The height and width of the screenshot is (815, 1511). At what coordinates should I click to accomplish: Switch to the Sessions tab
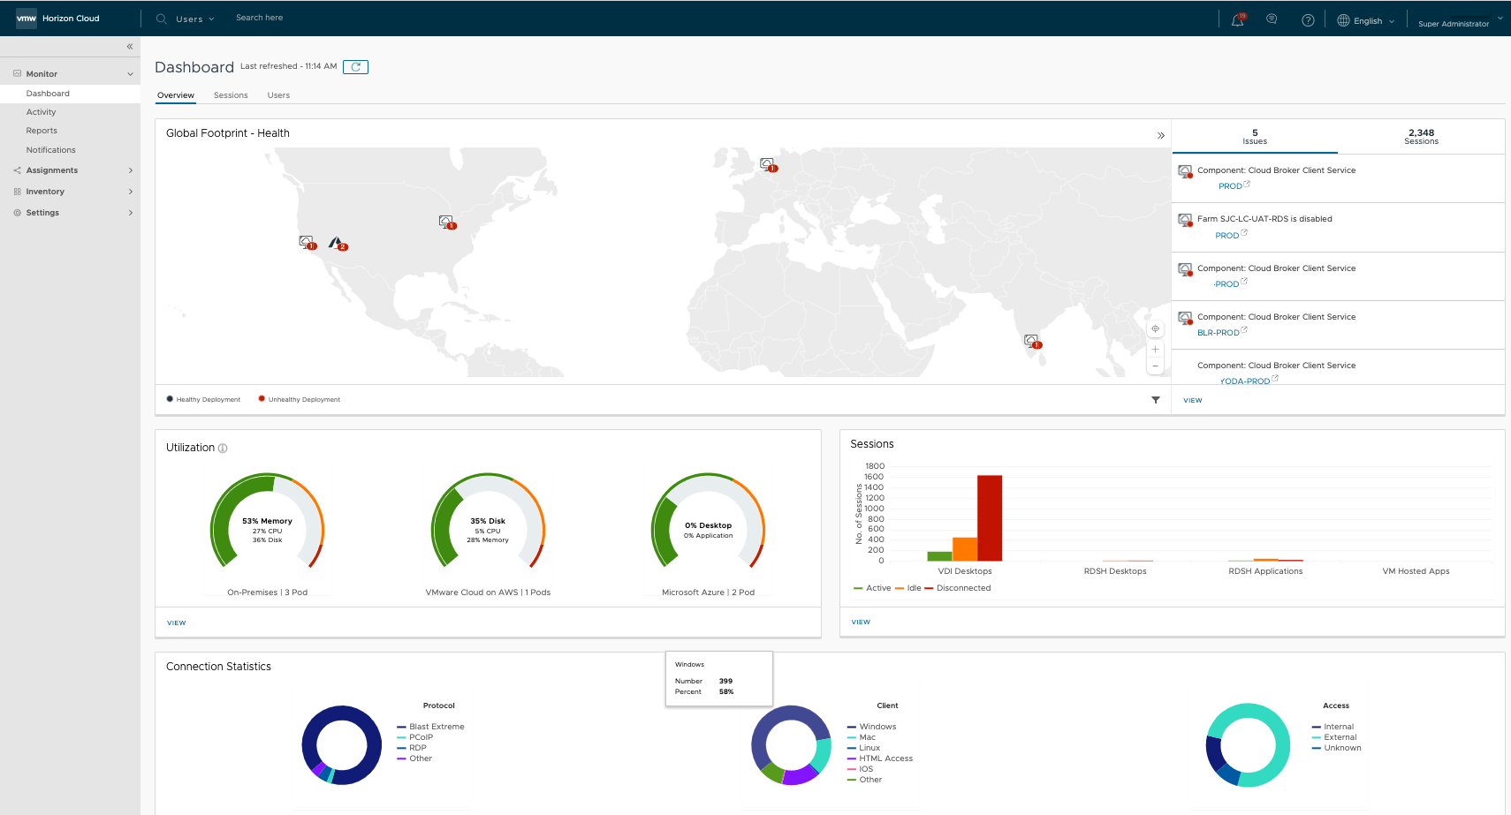point(231,95)
